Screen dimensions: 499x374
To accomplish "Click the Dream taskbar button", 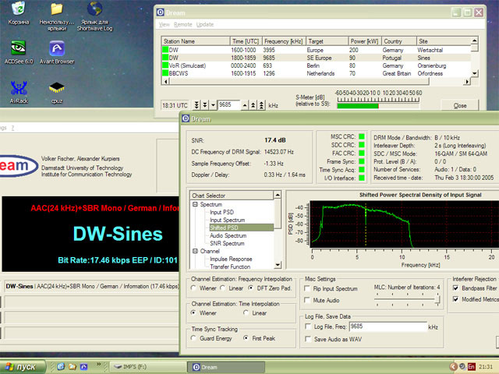I will [x=226, y=367].
